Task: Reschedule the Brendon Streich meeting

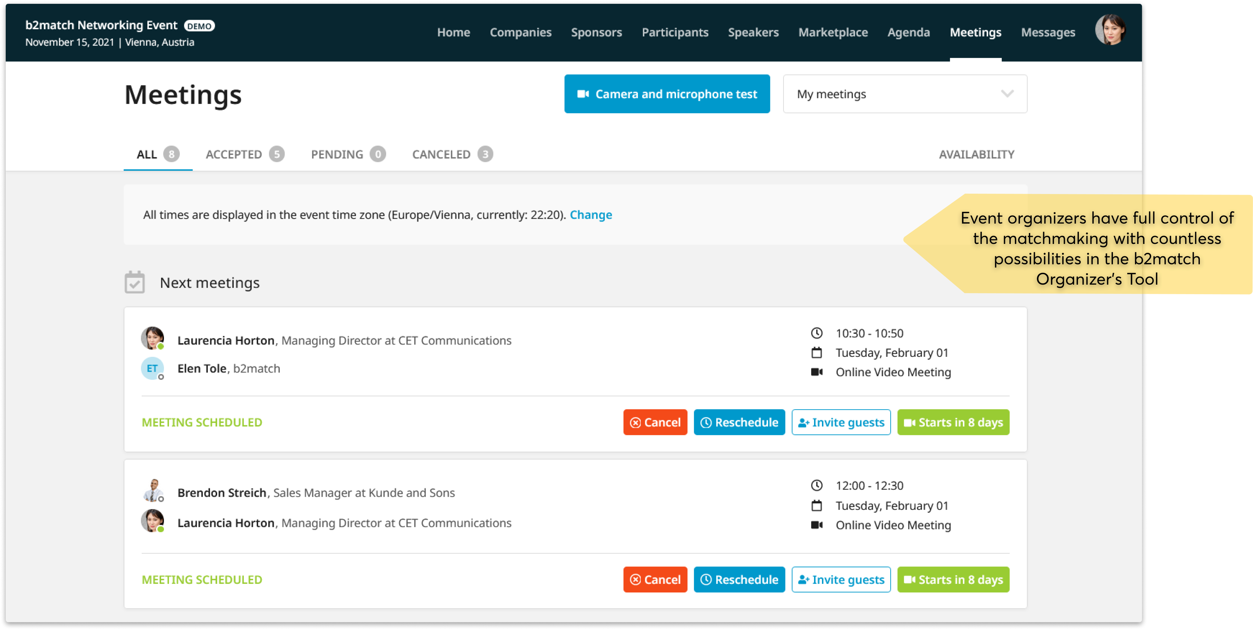Action: pos(739,579)
